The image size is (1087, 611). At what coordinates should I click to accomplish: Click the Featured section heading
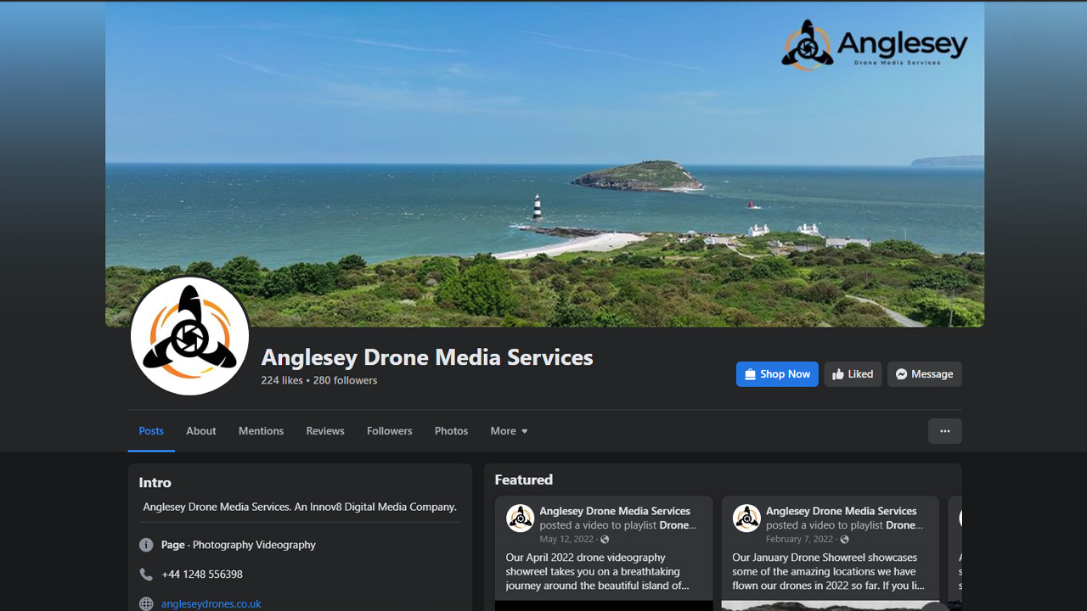coord(524,480)
